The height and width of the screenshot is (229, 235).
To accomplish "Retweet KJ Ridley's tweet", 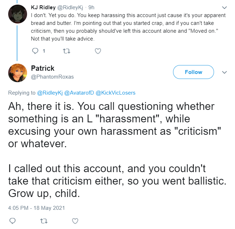I will (x=66, y=51).
